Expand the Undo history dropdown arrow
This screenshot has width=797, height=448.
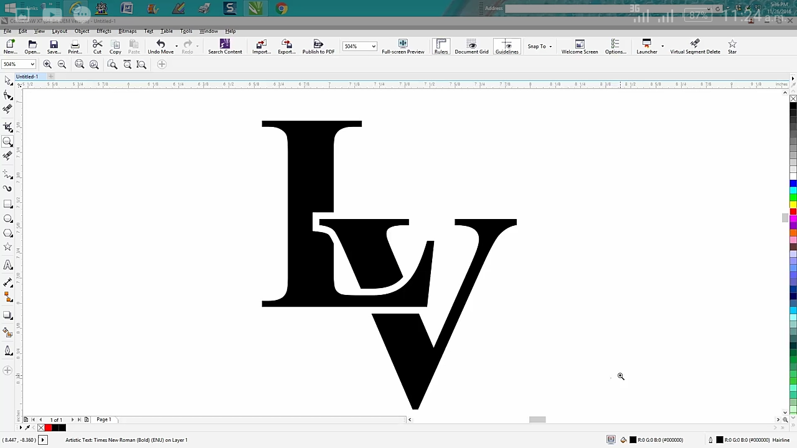(176, 46)
